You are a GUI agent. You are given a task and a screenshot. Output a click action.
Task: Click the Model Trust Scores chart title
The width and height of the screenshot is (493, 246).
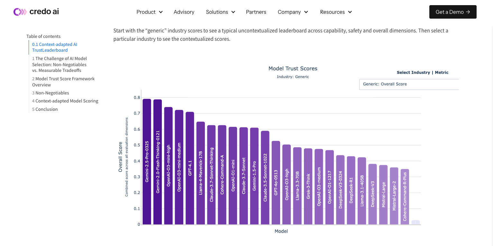[x=293, y=68]
